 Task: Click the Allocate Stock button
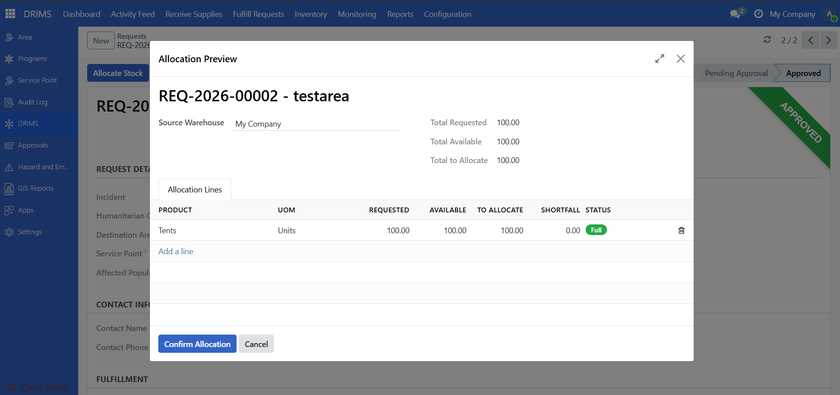point(118,73)
